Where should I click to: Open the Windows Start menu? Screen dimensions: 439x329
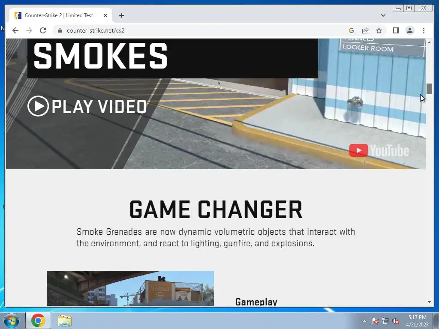click(12, 320)
